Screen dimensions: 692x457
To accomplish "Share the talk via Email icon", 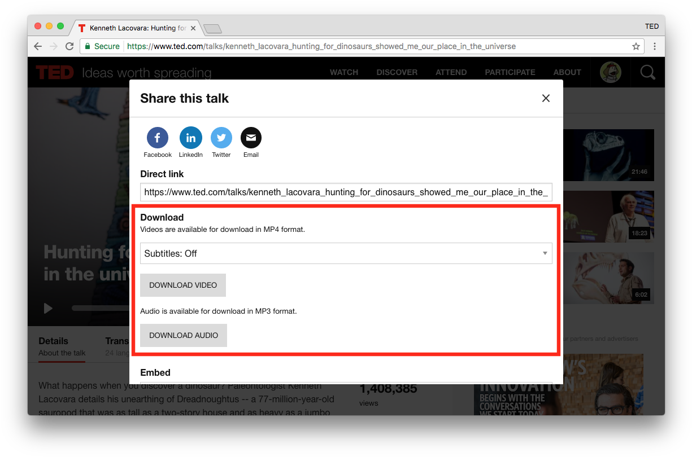I will tap(251, 138).
